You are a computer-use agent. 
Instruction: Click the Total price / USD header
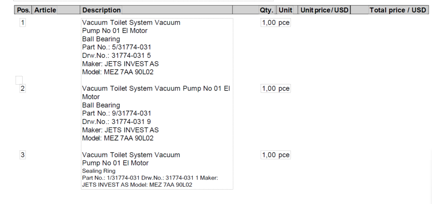coord(397,10)
